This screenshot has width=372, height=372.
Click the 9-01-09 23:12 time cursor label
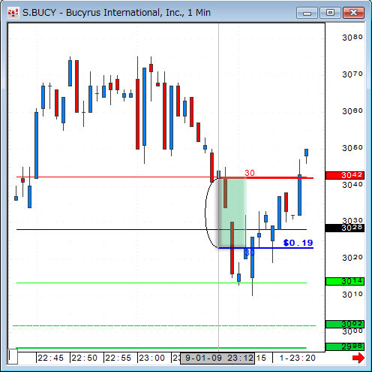(217, 358)
